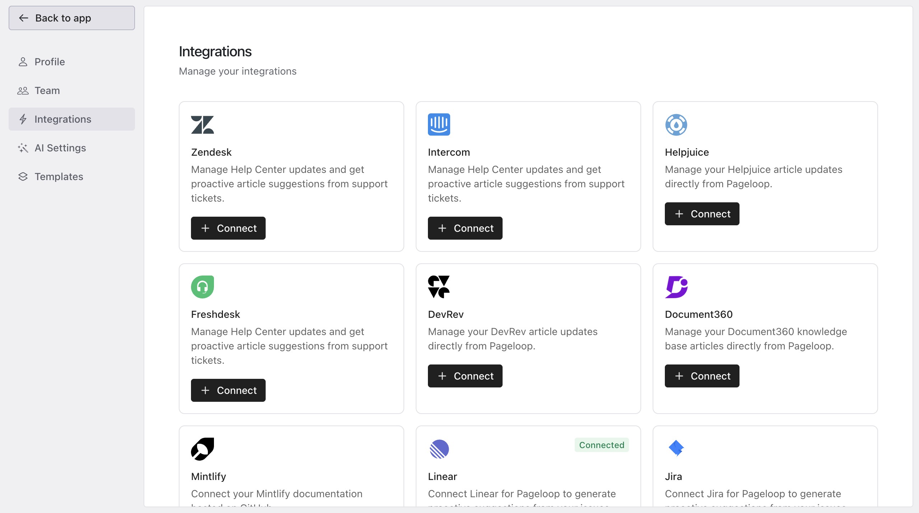
Task: Click the DevRev card title
Action: 445,314
